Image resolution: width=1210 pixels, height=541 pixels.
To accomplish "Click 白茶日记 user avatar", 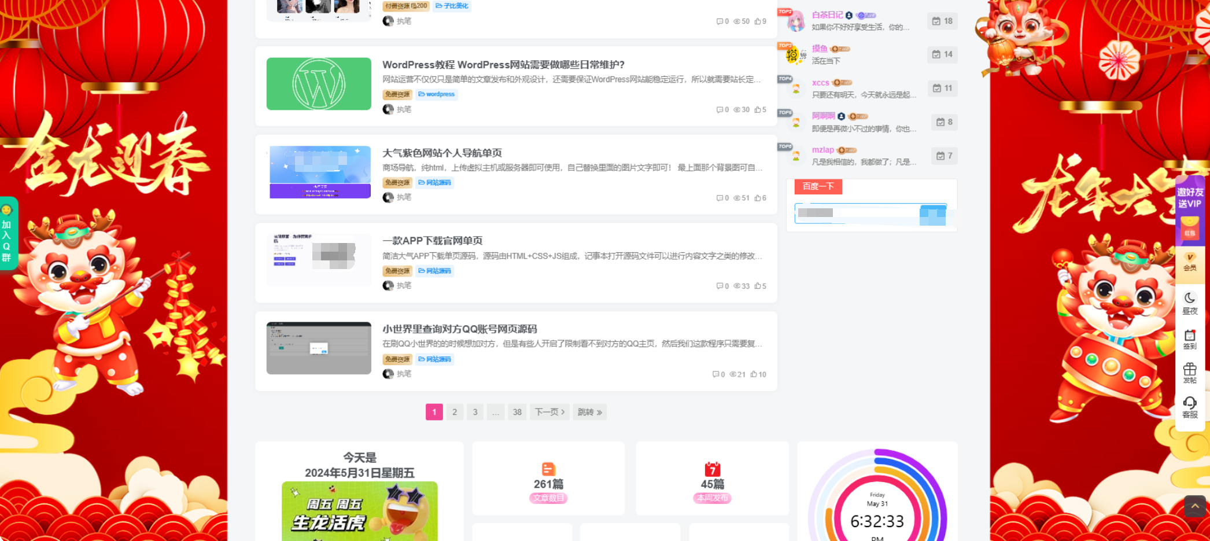I will click(x=796, y=21).
